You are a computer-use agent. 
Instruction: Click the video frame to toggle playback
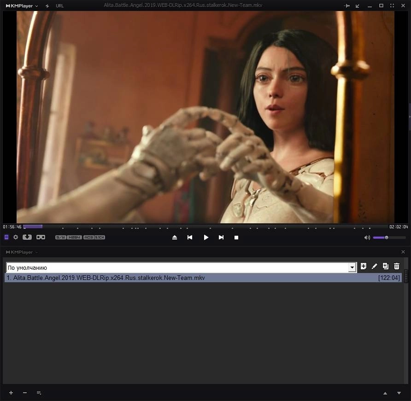[205, 117]
